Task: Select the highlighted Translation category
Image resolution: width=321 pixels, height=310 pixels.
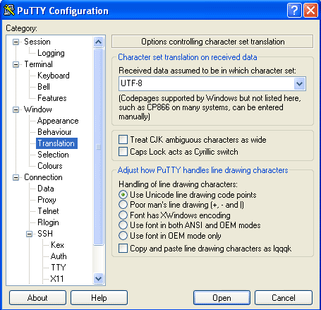Action: coord(56,143)
